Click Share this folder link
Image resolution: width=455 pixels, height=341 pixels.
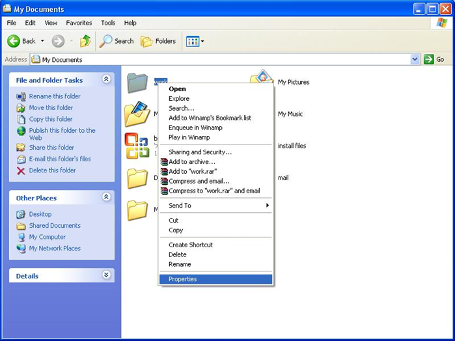tap(51, 148)
